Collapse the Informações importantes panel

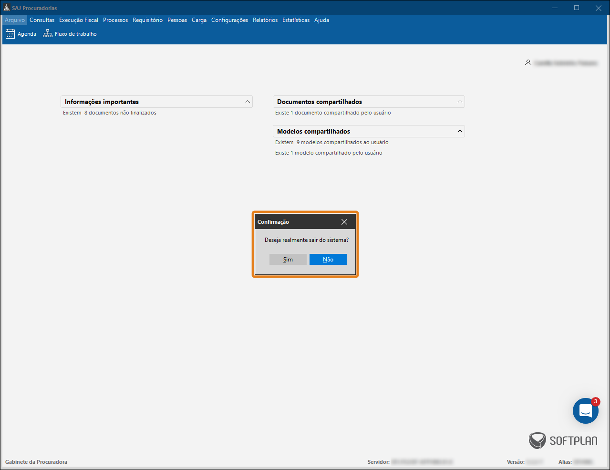(248, 102)
